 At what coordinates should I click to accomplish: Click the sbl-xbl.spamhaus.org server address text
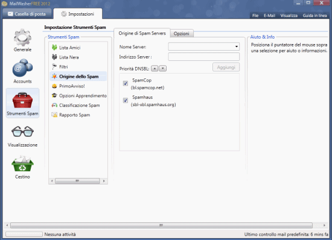click(x=153, y=104)
